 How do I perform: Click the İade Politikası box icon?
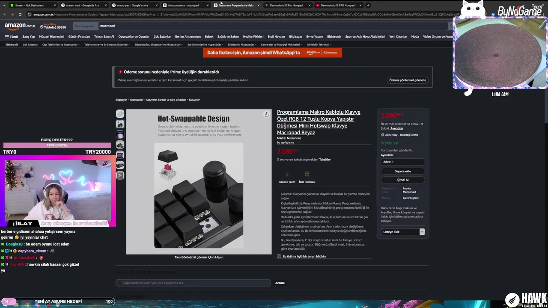tap(307, 174)
